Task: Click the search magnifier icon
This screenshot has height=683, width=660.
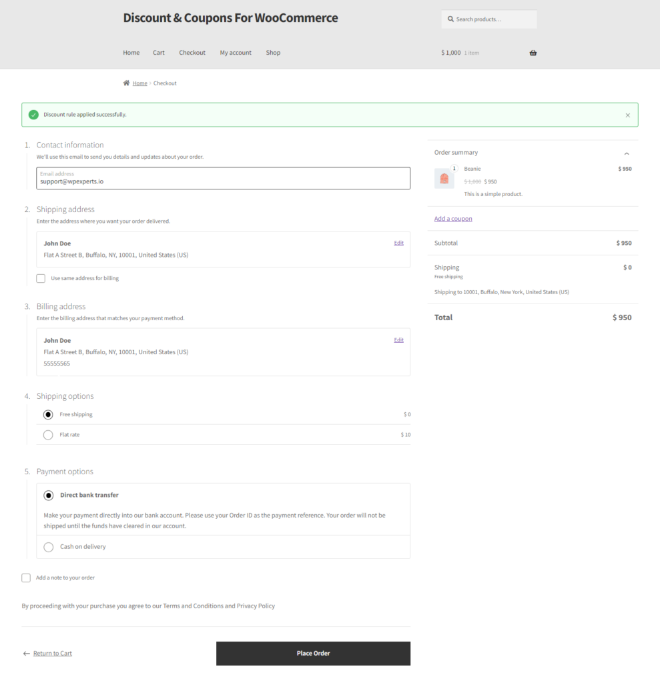Action: [450, 19]
